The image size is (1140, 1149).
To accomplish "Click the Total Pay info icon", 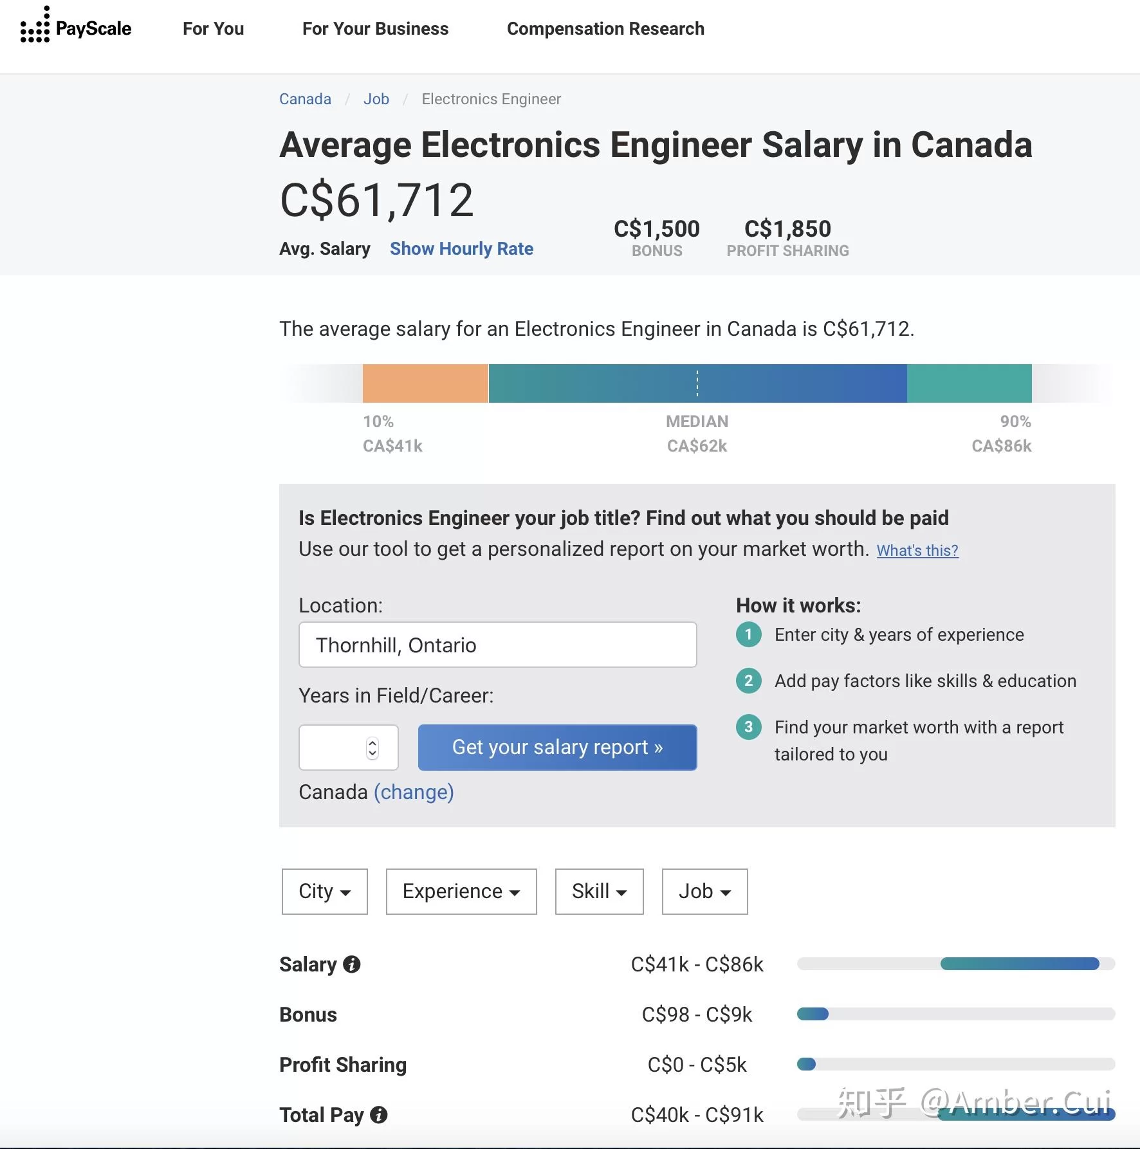I will (x=379, y=1115).
